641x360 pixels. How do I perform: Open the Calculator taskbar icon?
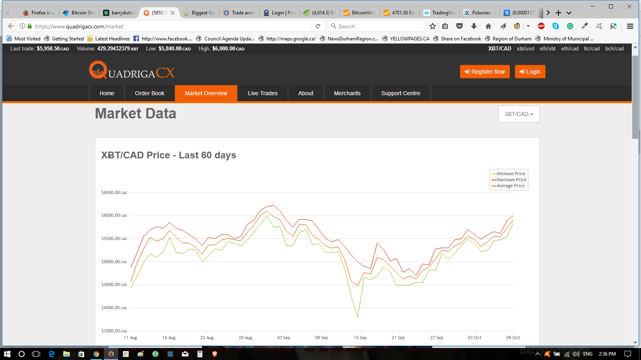[200, 354]
